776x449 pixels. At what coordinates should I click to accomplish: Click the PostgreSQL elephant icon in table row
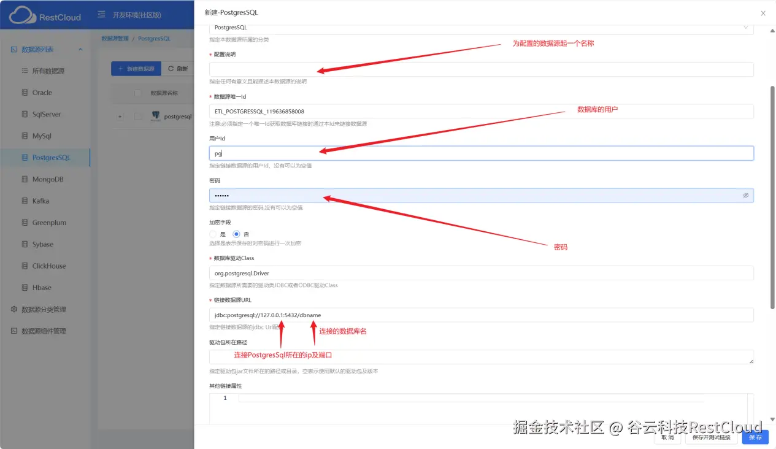coord(156,117)
